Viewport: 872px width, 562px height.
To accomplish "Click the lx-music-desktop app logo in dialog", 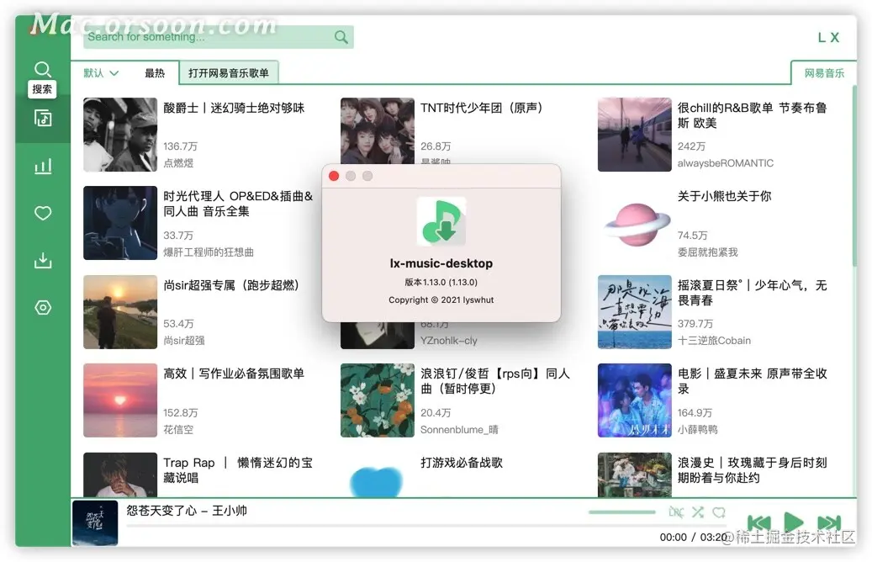I will point(441,221).
